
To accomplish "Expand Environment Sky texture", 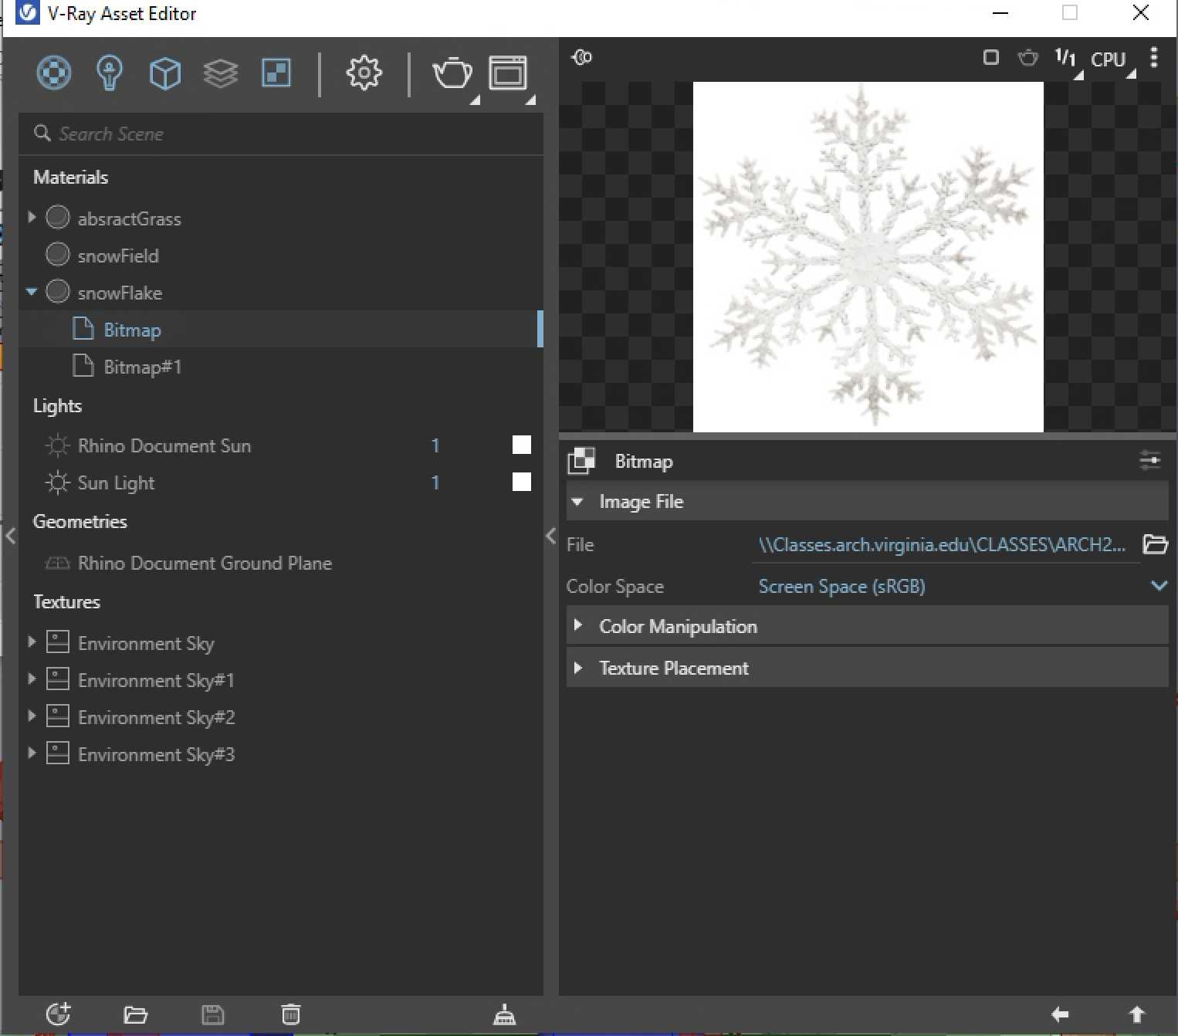I will 32,642.
